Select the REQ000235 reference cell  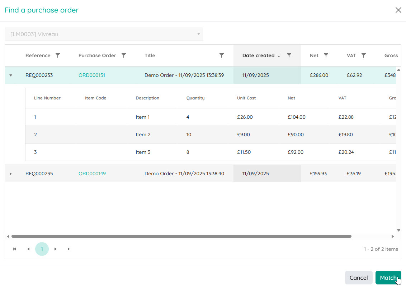coord(39,174)
